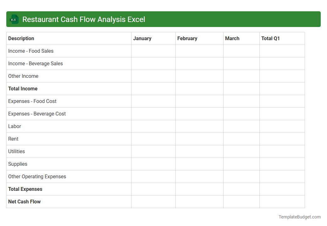Screen dimensions: 327x226
Task: Click the January cell for Supplies
Action: point(153,164)
